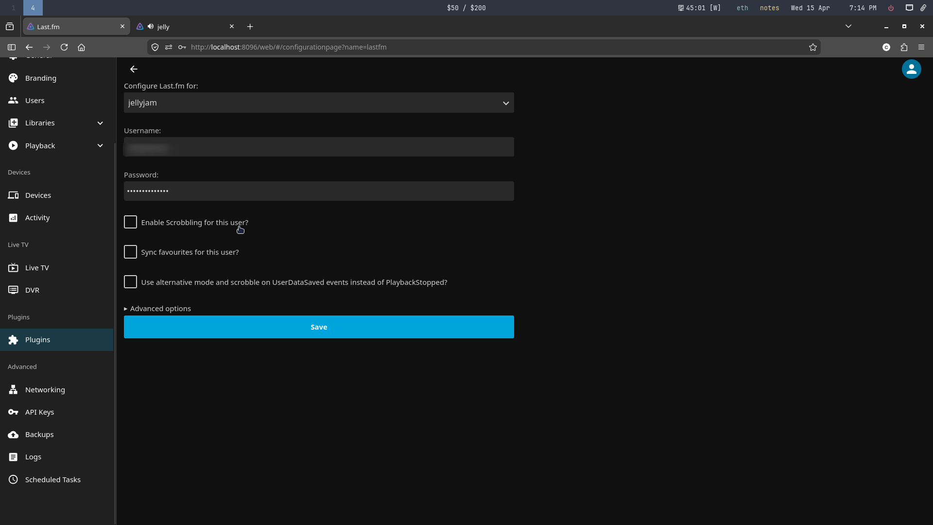Viewport: 933px width, 525px height.
Task: Focus the Password input field
Action: pyautogui.click(x=319, y=191)
